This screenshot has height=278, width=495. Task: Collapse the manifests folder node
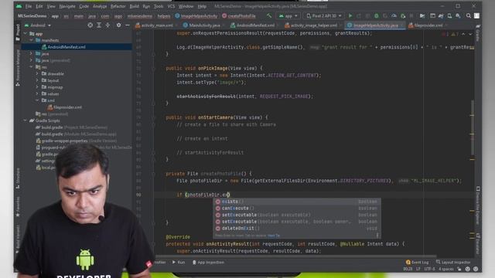31,40
